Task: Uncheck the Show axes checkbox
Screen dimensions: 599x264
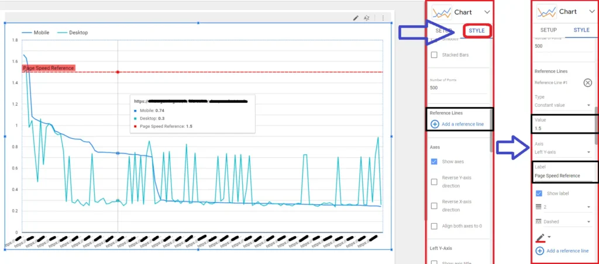Action: (x=434, y=162)
